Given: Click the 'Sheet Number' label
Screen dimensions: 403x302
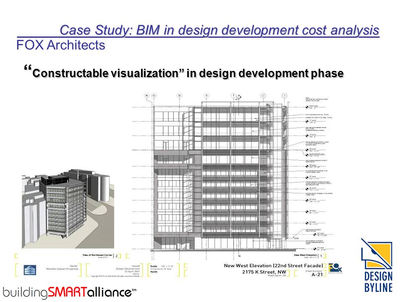Looking at the screenshot, I should [x=314, y=271].
